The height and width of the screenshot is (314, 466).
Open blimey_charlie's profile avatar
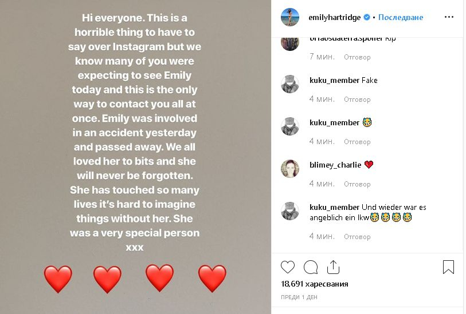point(290,168)
